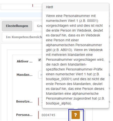This screenshot has width=113, height=121.
Task: Click the red-bordered field above the popover
Action: click(x=37, y=5)
